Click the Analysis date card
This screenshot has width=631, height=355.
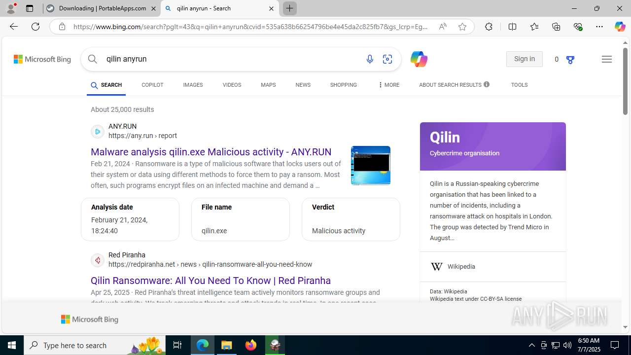[130, 219]
